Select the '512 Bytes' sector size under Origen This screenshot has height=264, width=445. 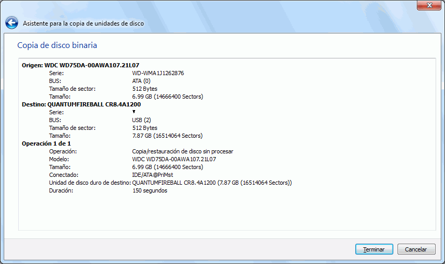(145, 89)
